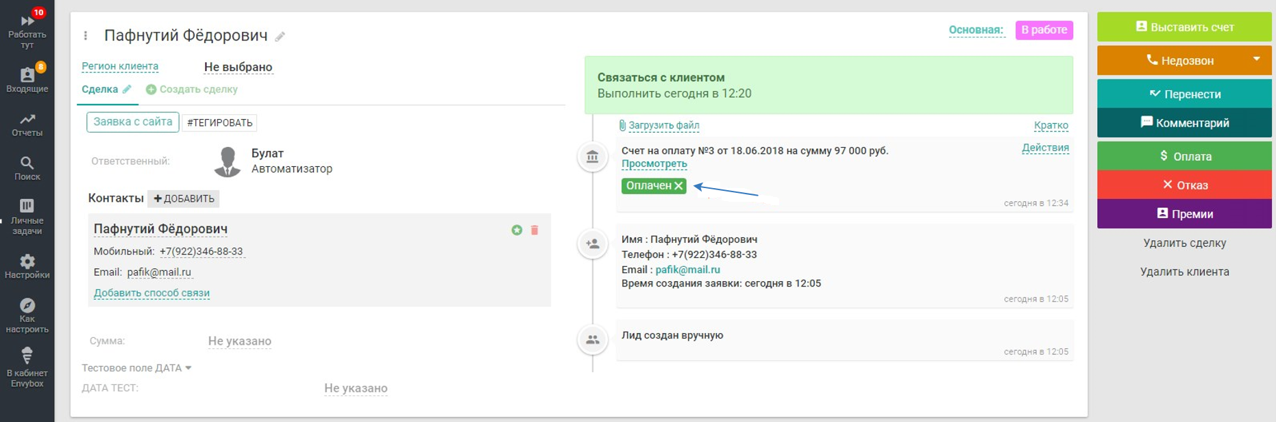1276x422 pixels.
Task: Click contact name 'Пафнутий Фёдорович' in contact card
Action: click(x=160, y=229)
